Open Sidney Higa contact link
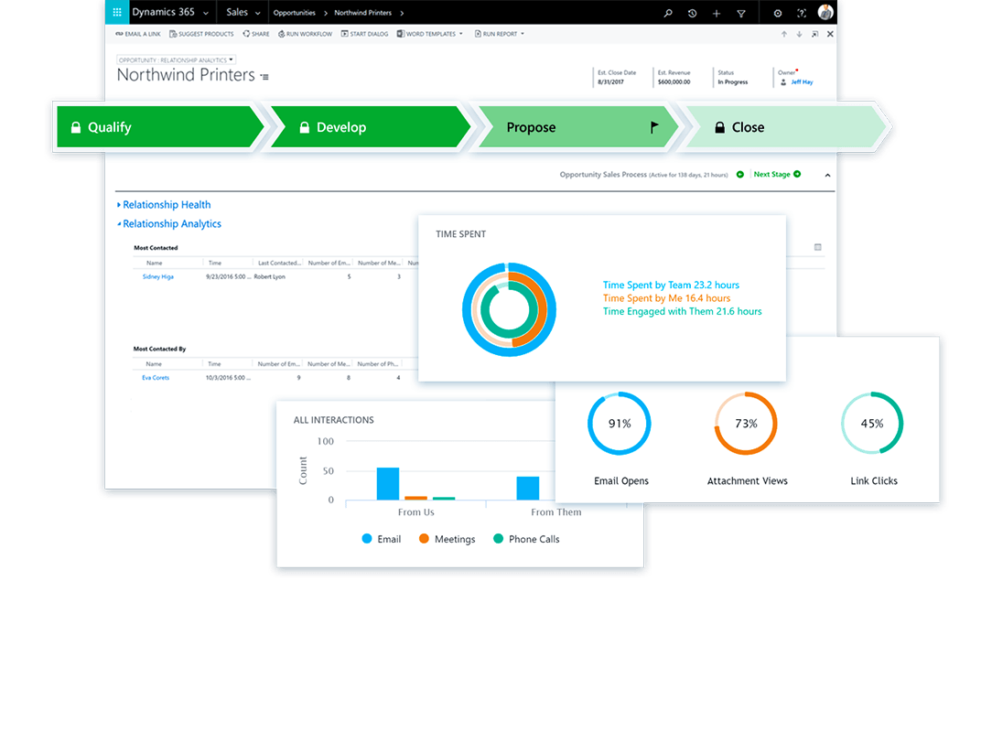Screen dimensions: 992x743 coord(157,276)
